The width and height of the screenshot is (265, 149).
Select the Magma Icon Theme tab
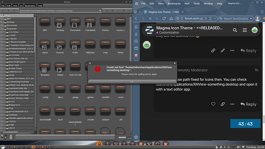pyautogui.click(x=161, y=12)
